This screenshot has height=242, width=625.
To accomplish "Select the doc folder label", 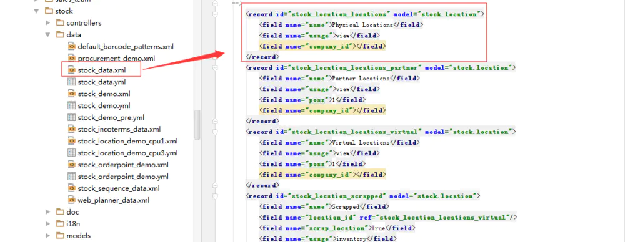I will 72,212.
